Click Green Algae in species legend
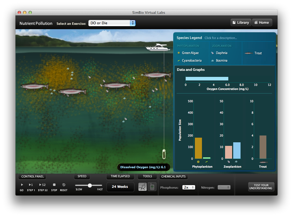 (x=190, y=53)
